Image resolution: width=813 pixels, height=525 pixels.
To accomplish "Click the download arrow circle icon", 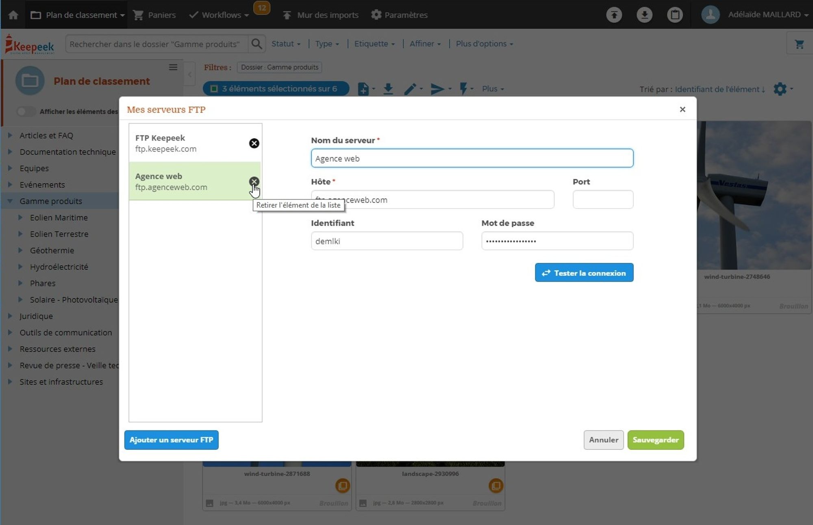I will (644, 15).
